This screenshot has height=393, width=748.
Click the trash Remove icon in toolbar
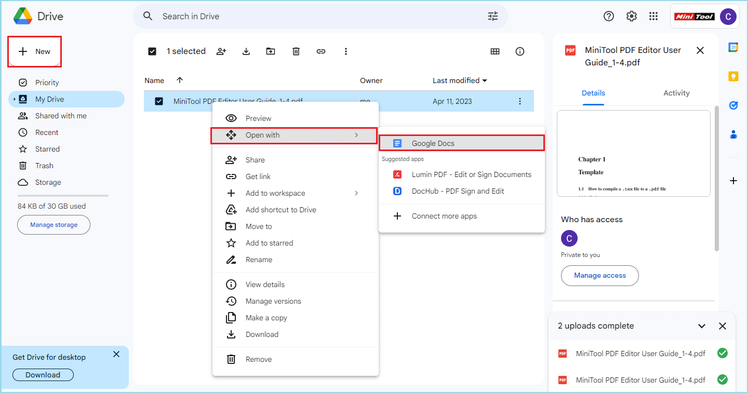click(296, 51)
